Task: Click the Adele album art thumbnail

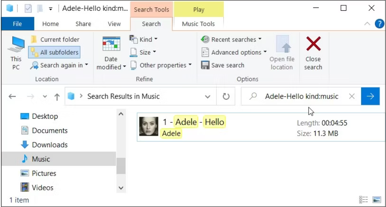Action: [x=149, y=126]
